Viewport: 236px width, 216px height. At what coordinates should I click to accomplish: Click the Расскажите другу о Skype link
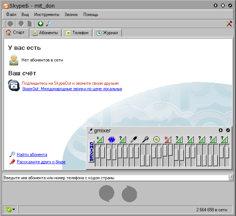point(41,162)
